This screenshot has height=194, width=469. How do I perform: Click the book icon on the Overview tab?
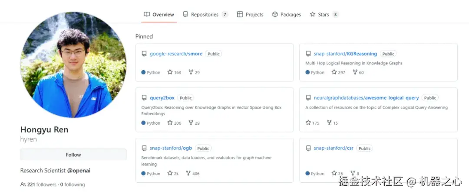tap(147, 14)
